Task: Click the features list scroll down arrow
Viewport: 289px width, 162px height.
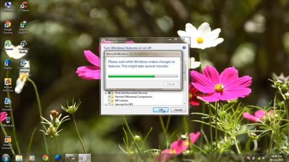Action: [184, 103]
